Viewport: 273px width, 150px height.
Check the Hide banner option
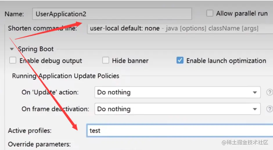point(106,61)
